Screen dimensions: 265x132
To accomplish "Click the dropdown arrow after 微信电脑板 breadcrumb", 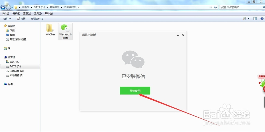I will [x=78, y=7].
